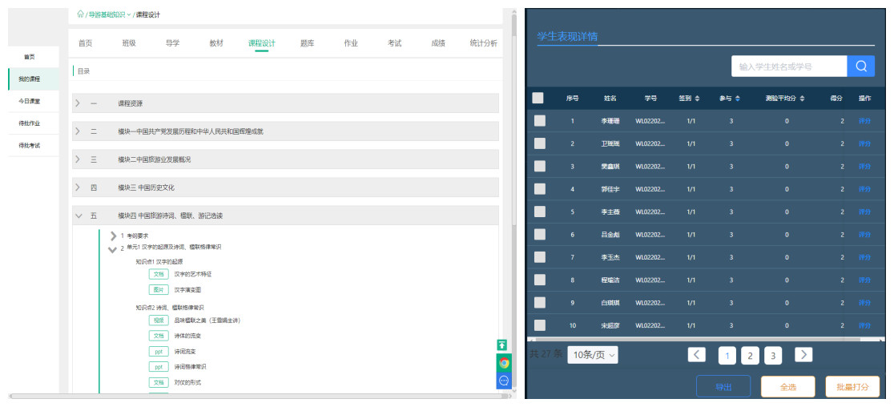Click the green back-to-top arrow icon
Image resolution: width=894 pixels, height=407 pixels.
503,345
